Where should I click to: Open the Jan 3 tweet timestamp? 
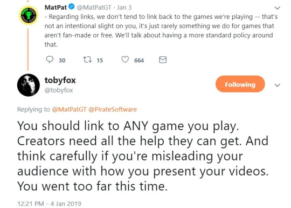tap(124, 8)
